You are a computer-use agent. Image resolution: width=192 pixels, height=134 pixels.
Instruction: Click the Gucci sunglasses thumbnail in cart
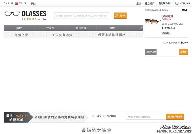pyautogui.click(x=153, y=21)
